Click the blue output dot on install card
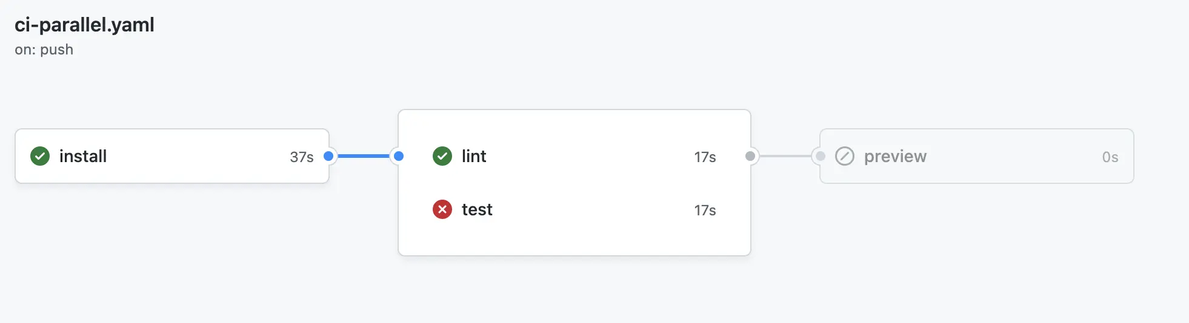1189x323 pixels. tap(328, 156)
